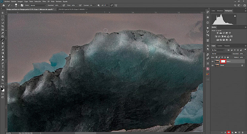Image resolution: width=247 pixels, height=134 pixels.
Task: Toggle lock all padlock
Action: (228, 57)
